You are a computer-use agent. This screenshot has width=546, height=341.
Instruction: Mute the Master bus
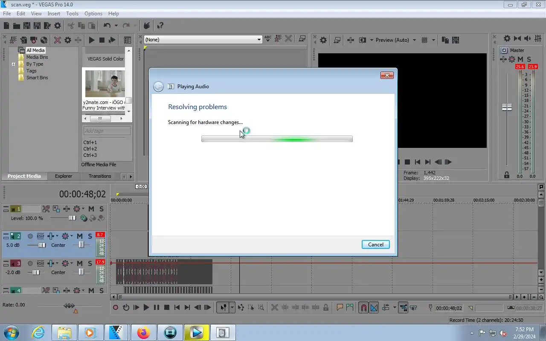pyautogui.click(x=520, y=59)
